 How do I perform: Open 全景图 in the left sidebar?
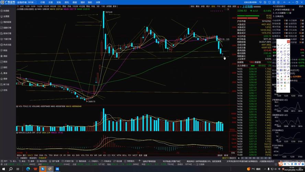coord(6,16)
